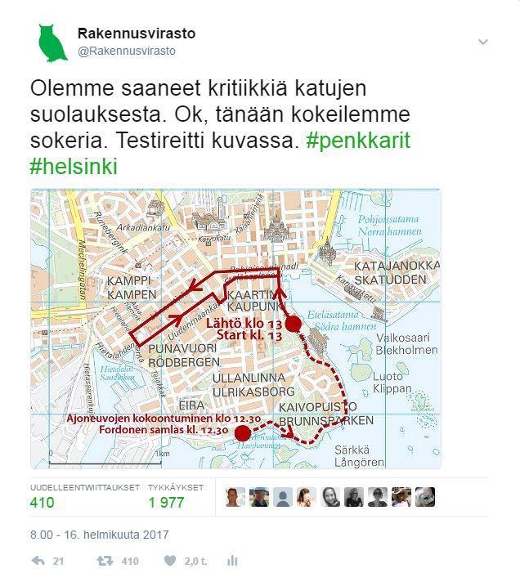Open the #helsinki hashtag
The width and height of the screenshot is (520, 582).
click(x=74, y=166)
